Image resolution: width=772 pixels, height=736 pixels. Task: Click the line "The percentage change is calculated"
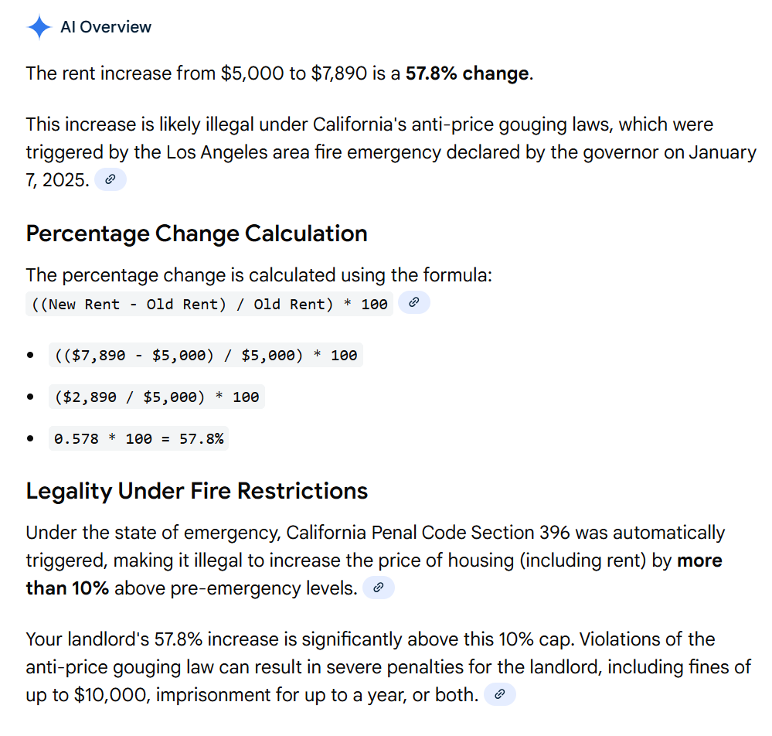258,275
